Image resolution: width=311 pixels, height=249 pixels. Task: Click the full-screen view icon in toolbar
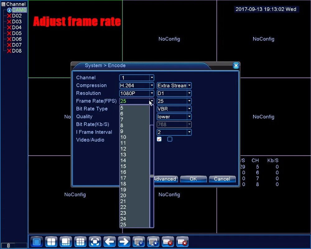pyautogui.click(x=95, y=242)
